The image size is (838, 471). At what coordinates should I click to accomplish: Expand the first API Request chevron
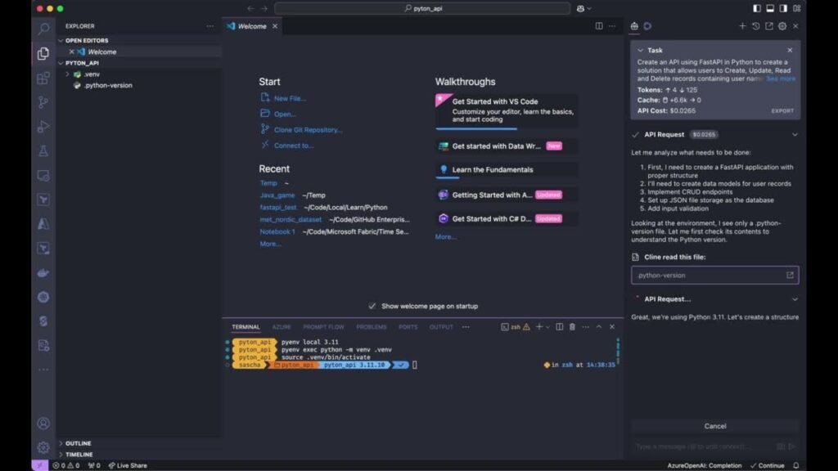point(795,135)
